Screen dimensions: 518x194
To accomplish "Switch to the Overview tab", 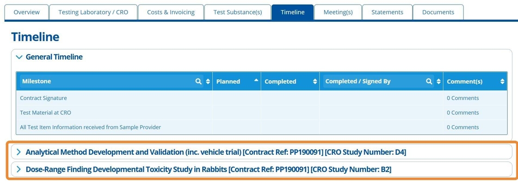I will click(x=26, y=12).
